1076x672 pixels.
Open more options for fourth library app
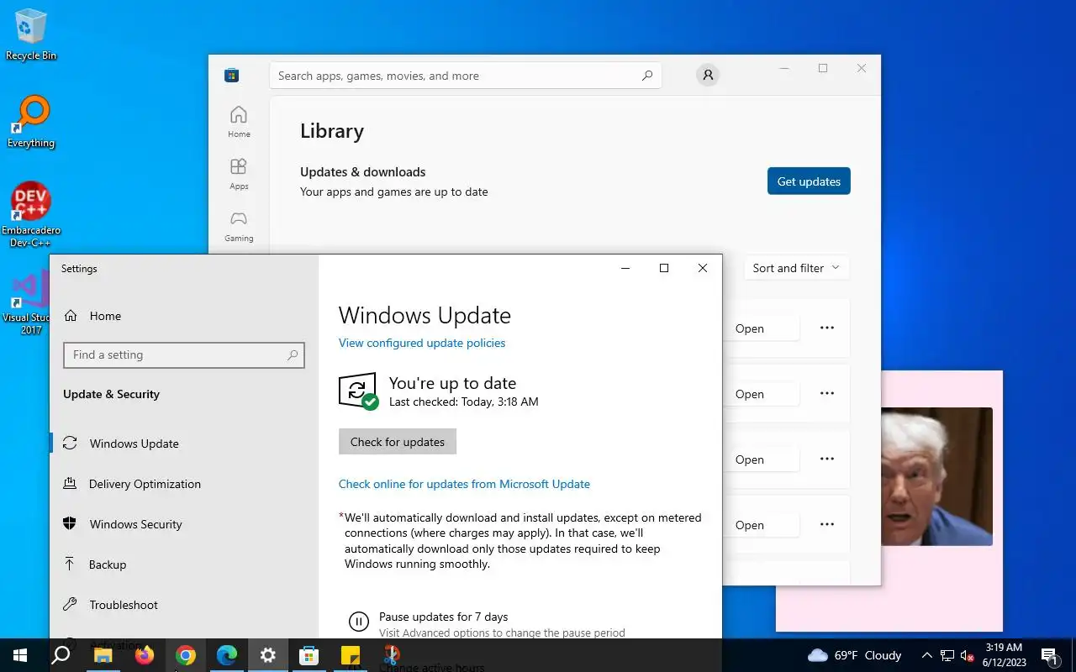click(827, 524)
